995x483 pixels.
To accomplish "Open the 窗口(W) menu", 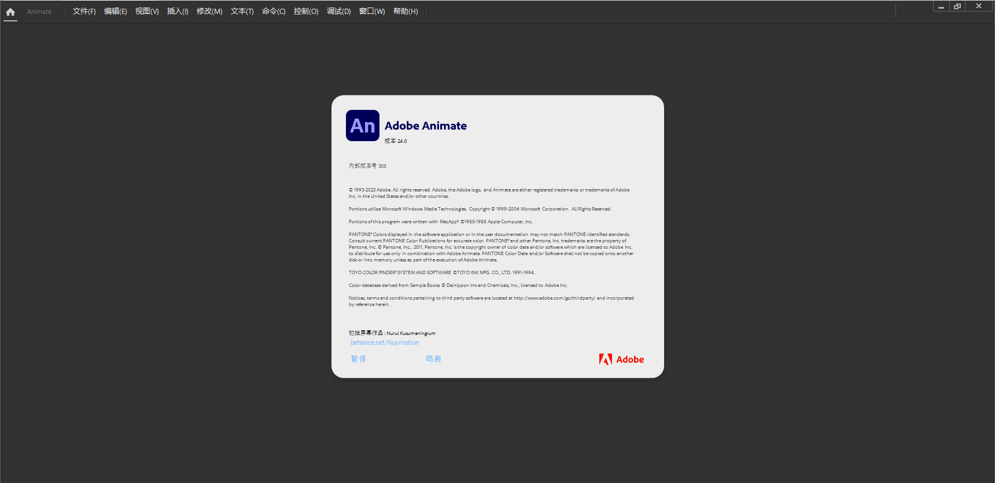I will click(x=372, y=12).
